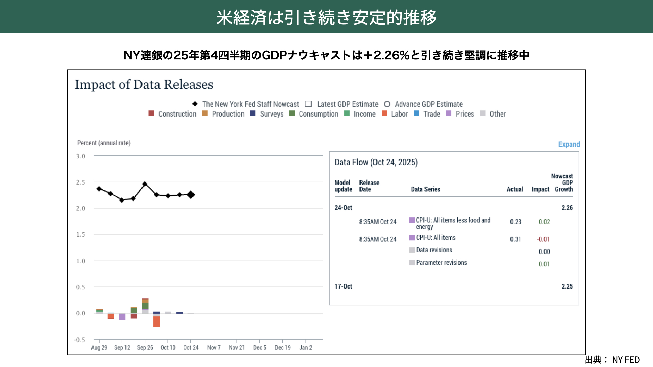653x367 pixels.
Task: Select Parameter revisions row in Data Flow
Action: (441, 263)
